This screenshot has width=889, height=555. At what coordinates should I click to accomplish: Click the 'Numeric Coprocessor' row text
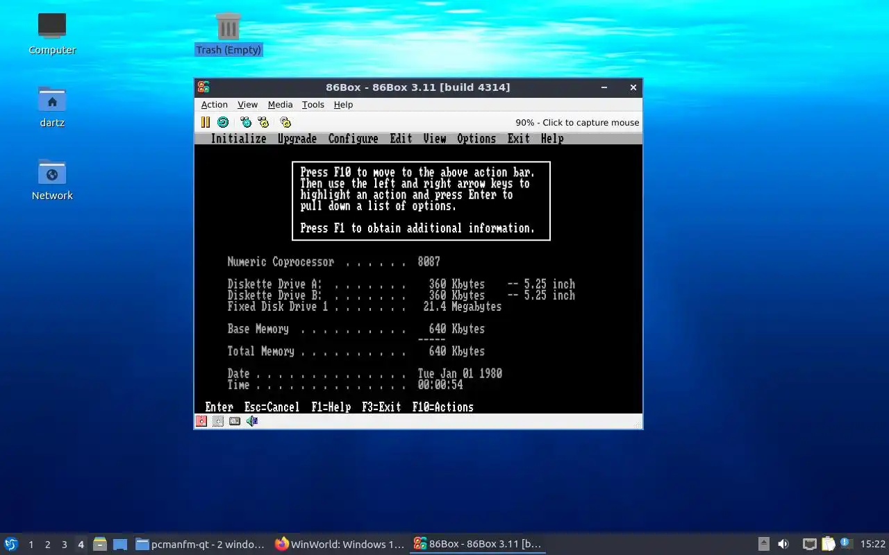[x=281, y=262]
